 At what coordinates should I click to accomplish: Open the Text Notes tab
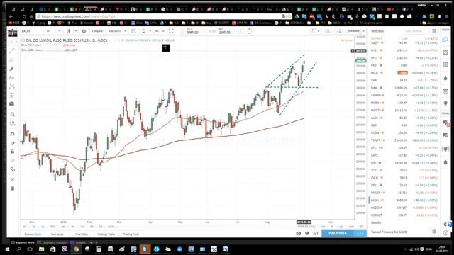(57, 234)
